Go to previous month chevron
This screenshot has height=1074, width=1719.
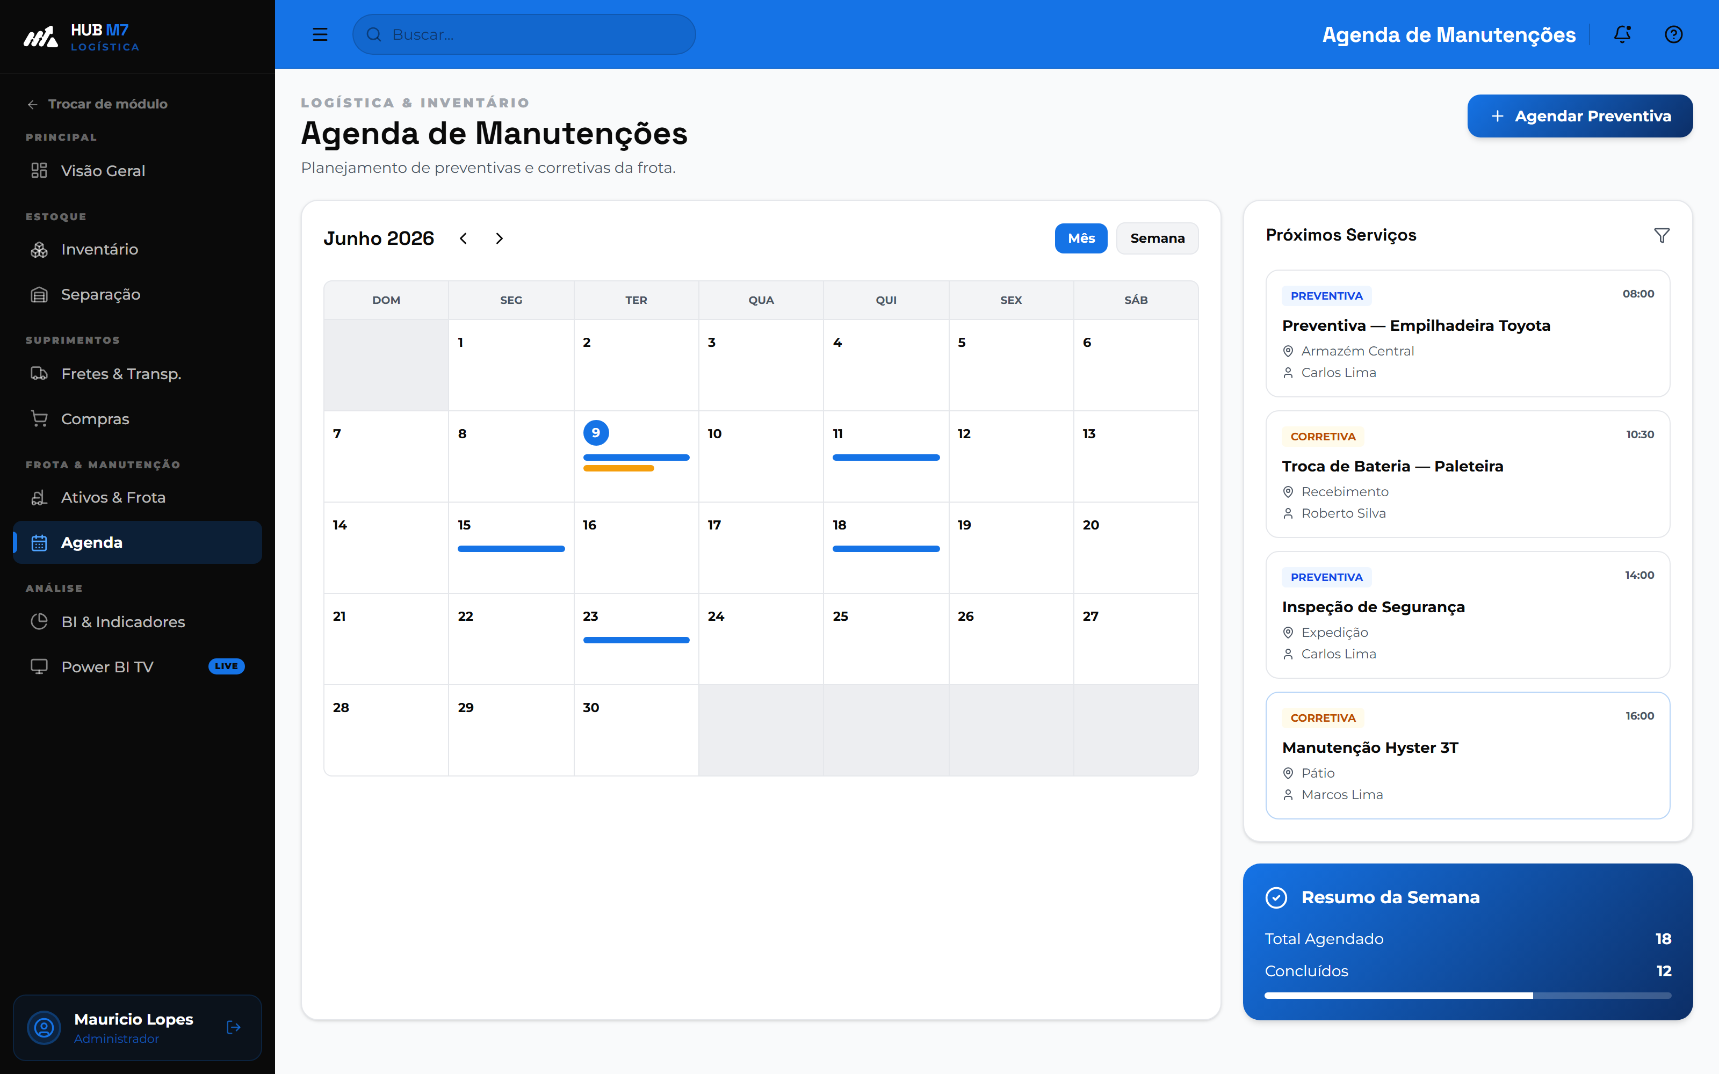463,238
